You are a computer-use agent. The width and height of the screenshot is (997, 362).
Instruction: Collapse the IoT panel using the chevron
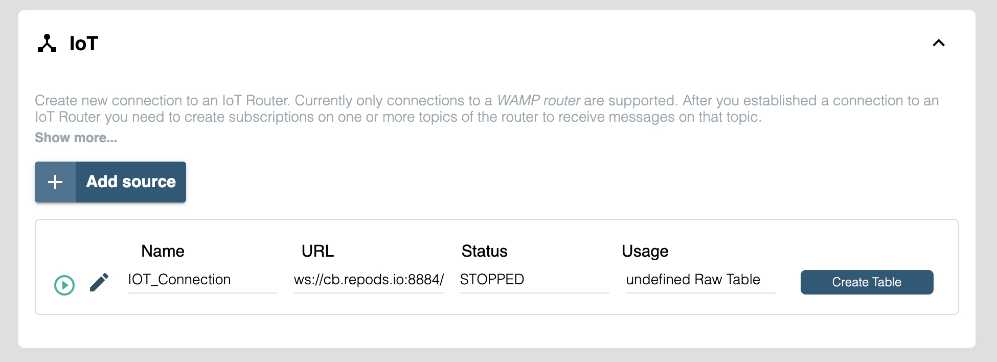(938, 43)
